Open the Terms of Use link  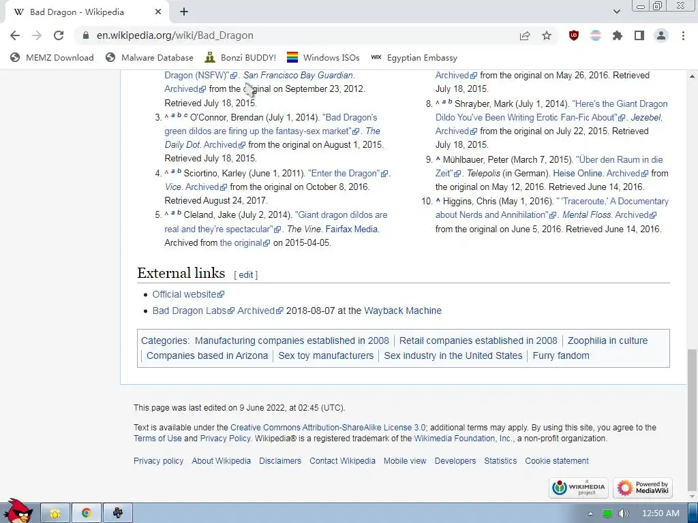(157, 439)
